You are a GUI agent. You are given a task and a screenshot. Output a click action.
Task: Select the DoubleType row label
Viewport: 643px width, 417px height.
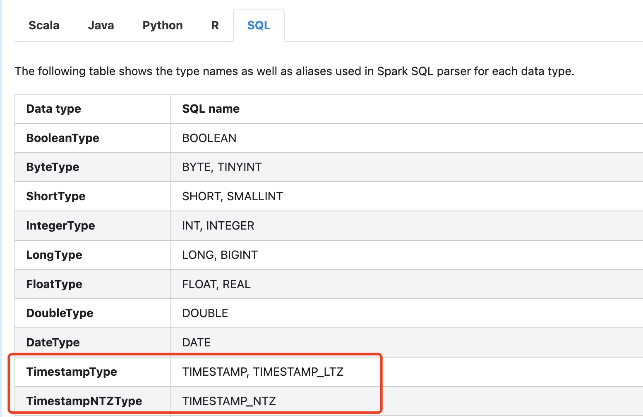pyautogui.click(x=60, y=313)
